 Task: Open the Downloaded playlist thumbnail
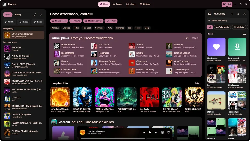click(237, 47)
